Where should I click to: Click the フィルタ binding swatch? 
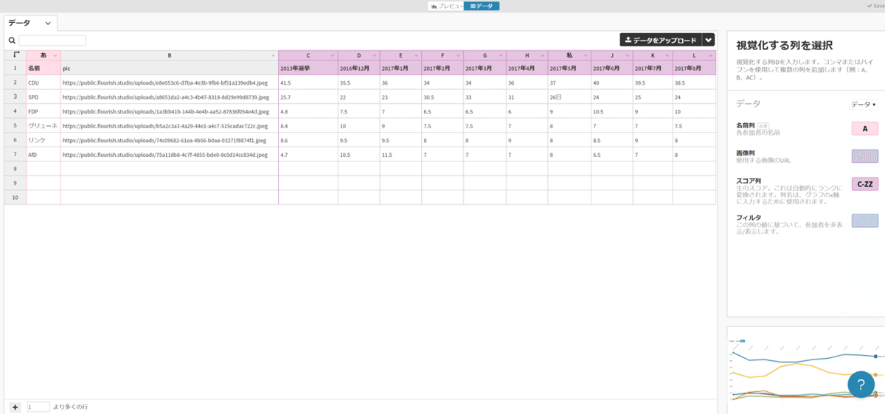coord(865,220)
